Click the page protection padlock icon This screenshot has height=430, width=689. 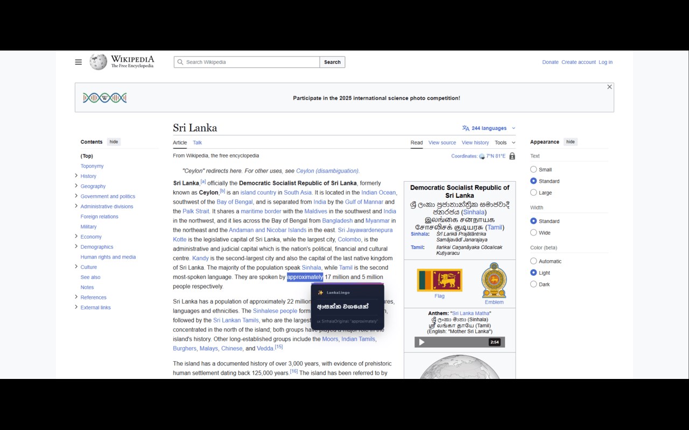(512, 156)
